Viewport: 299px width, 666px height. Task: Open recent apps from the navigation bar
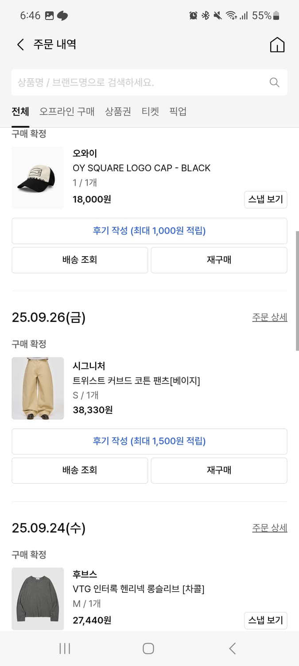(x=64, y=648)
